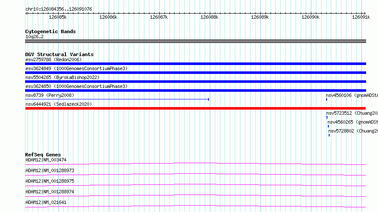The width and height of the screenshot is (378, 212).
Task: Click the Cytogenetic Bands track title
Action: coord(51,31)
